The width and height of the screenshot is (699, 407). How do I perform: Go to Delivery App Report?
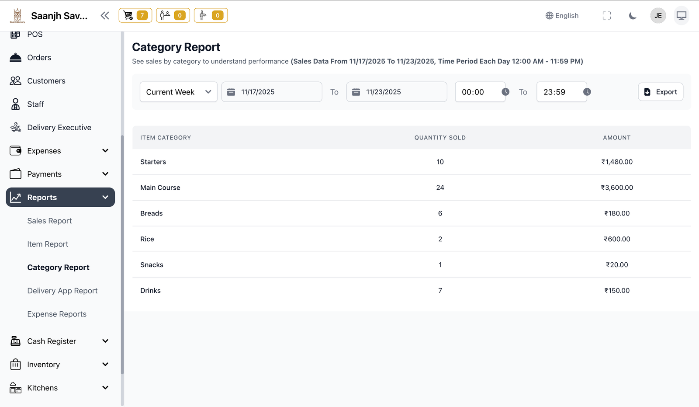[x=62, y=291]
